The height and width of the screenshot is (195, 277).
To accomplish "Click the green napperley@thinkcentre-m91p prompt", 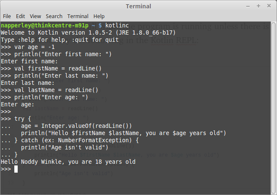I will (x=45, y=25).
